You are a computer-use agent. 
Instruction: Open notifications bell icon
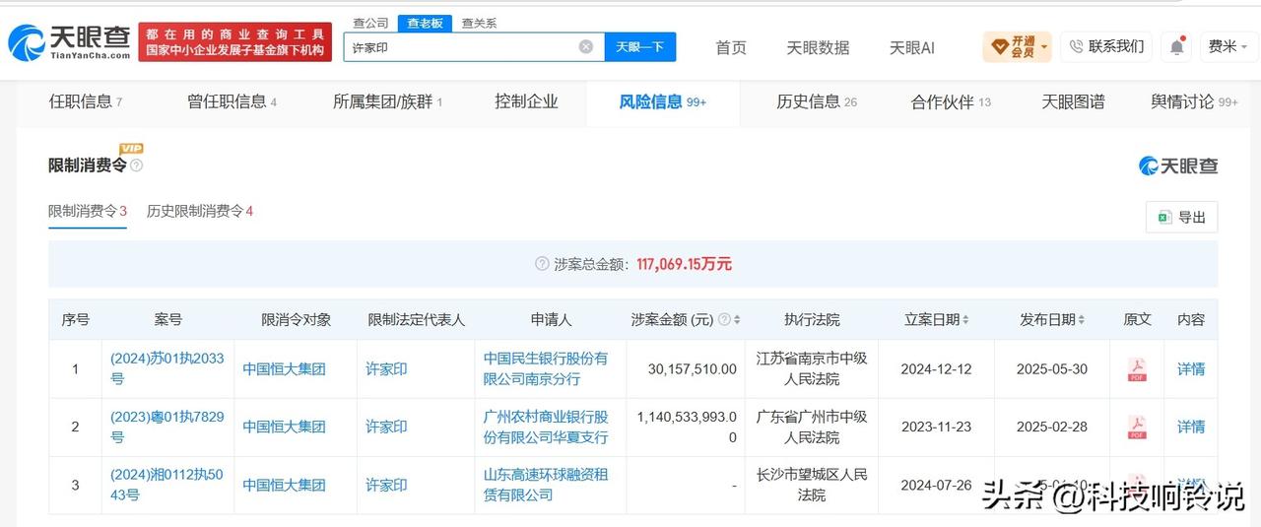[1177, 46]
